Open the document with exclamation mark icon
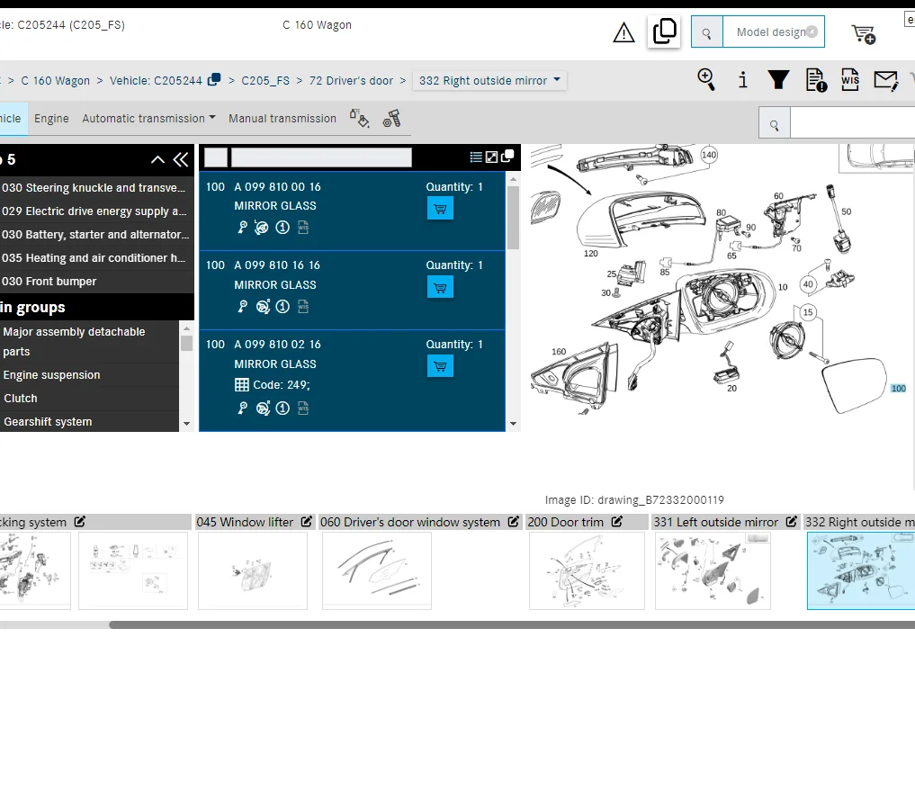The image size is (915, 790). (x=816, y=80)
